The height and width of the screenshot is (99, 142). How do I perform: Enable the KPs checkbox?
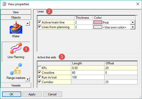click(x=39, y=68)
